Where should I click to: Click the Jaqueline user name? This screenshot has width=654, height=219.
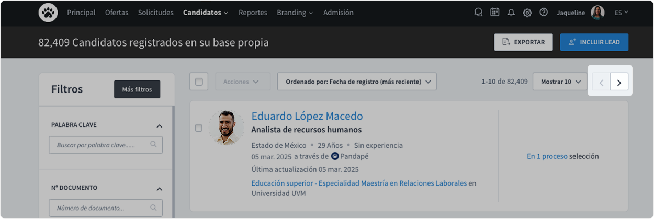coord(571,13)
